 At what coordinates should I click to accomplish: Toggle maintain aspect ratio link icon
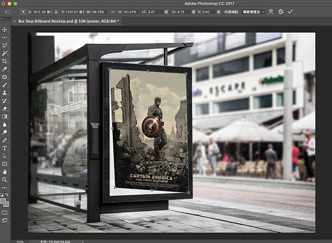point(112,11)
